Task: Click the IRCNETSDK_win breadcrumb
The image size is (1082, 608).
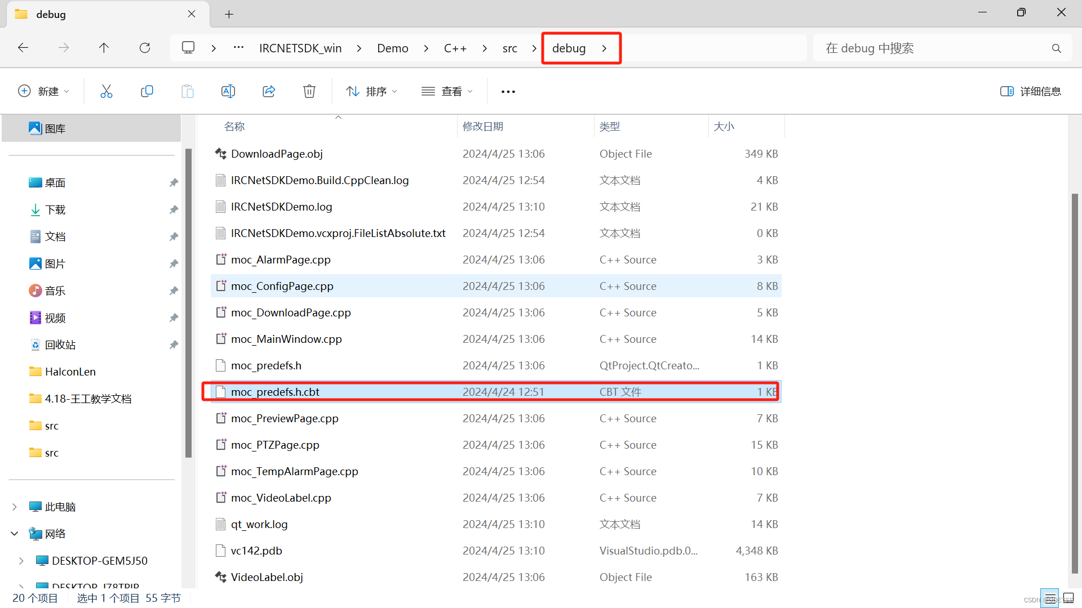Action: 300,48
